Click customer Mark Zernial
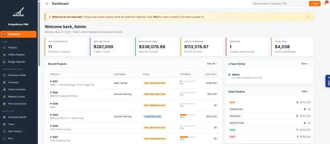Image resolution: width=330 pixels, height=144 pixels. (120, 83)
